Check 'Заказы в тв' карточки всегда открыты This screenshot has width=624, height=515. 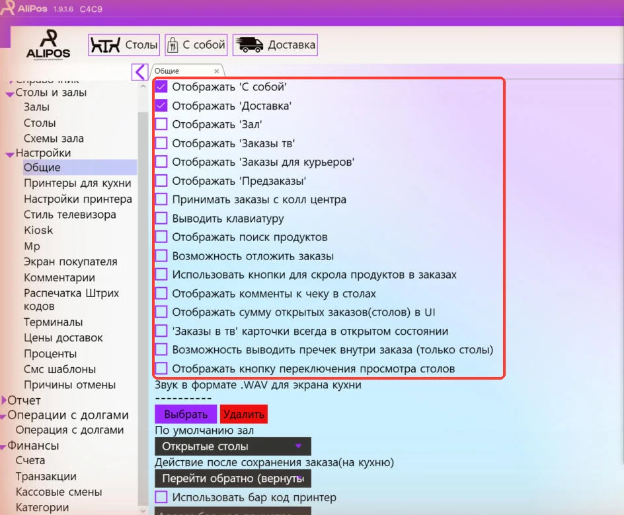161,331
